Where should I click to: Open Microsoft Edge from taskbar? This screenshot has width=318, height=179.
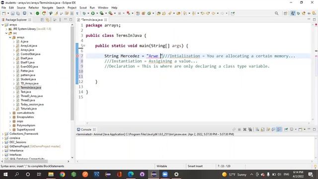pos(131,175)
